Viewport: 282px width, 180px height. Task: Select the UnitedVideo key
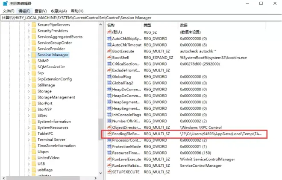[48, 158]
